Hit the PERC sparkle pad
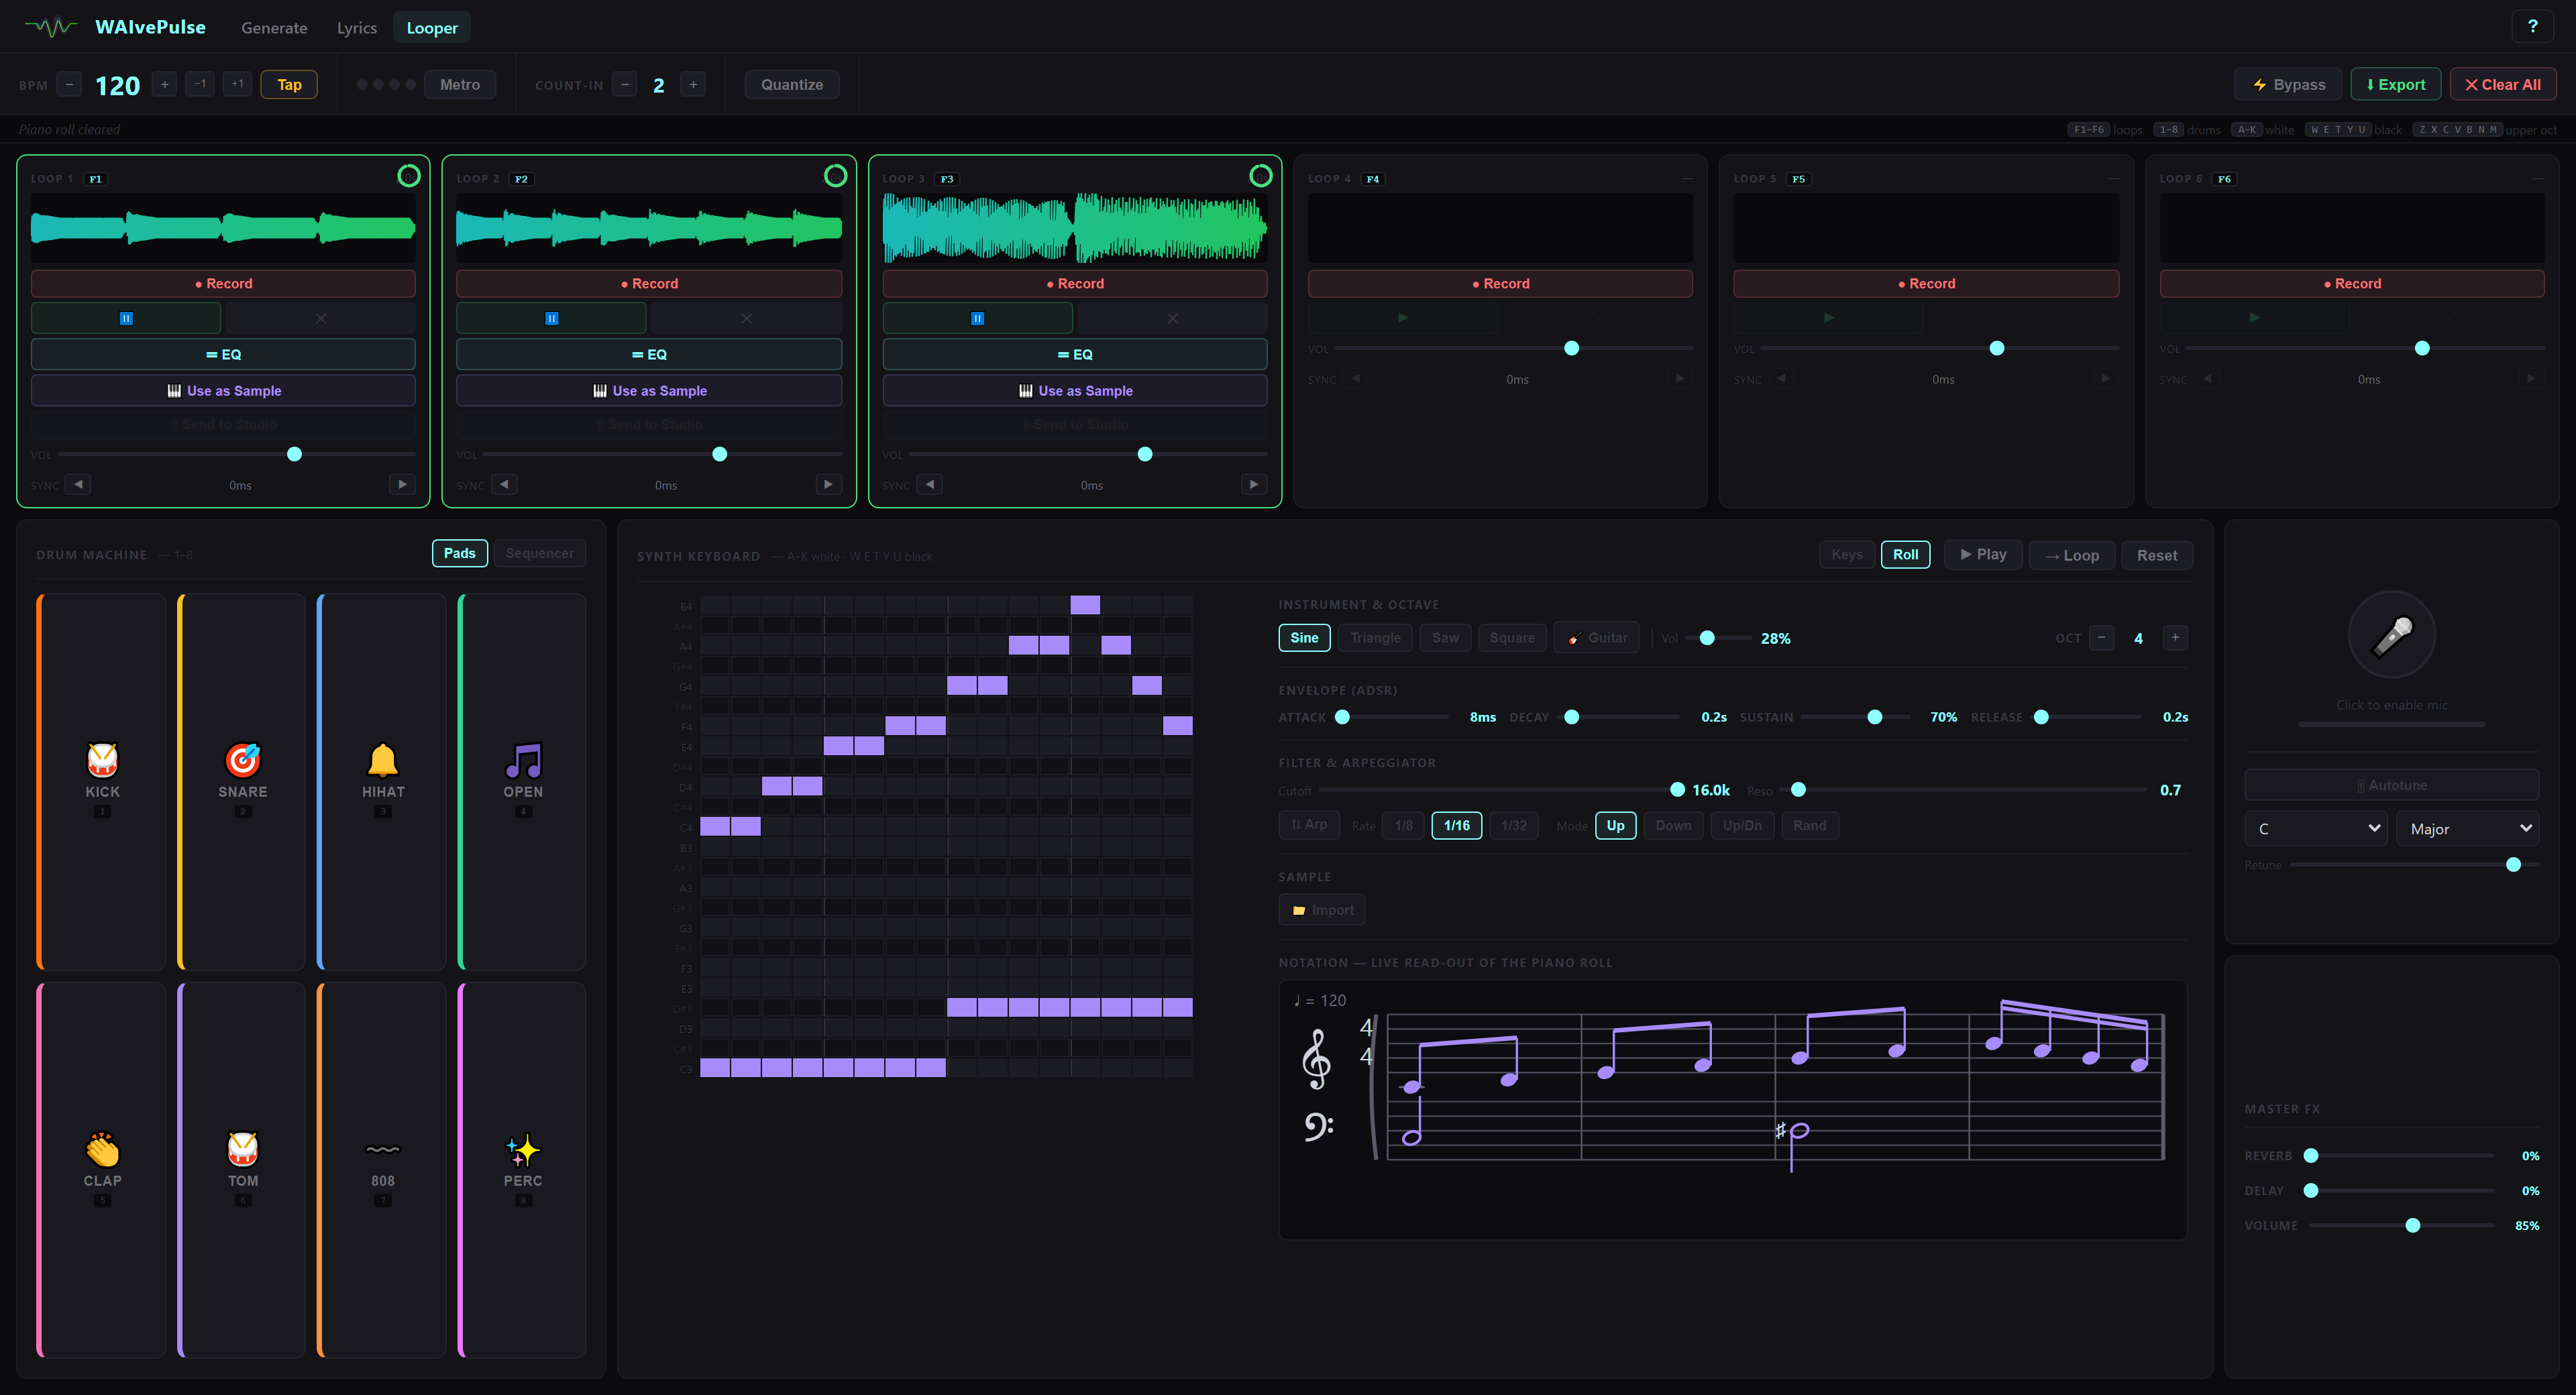Viewport: 2576px width, 1395px height. 522,1169
